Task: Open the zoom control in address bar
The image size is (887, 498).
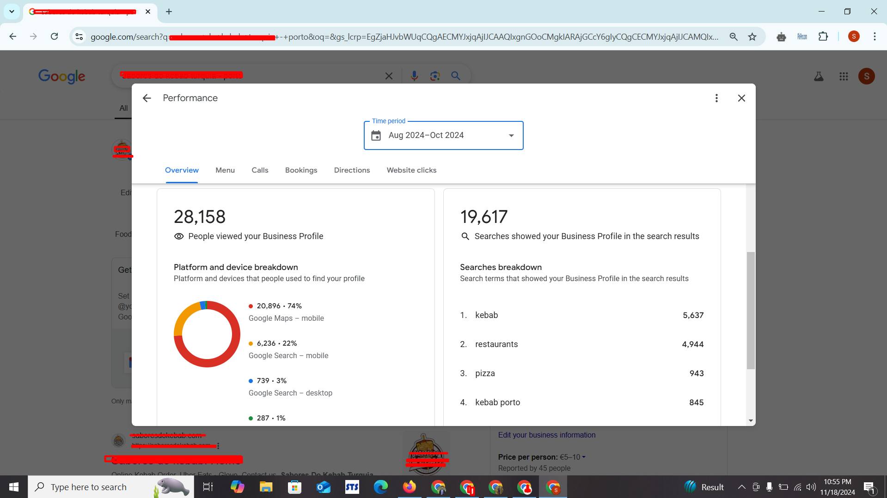Action: [734, 37]
